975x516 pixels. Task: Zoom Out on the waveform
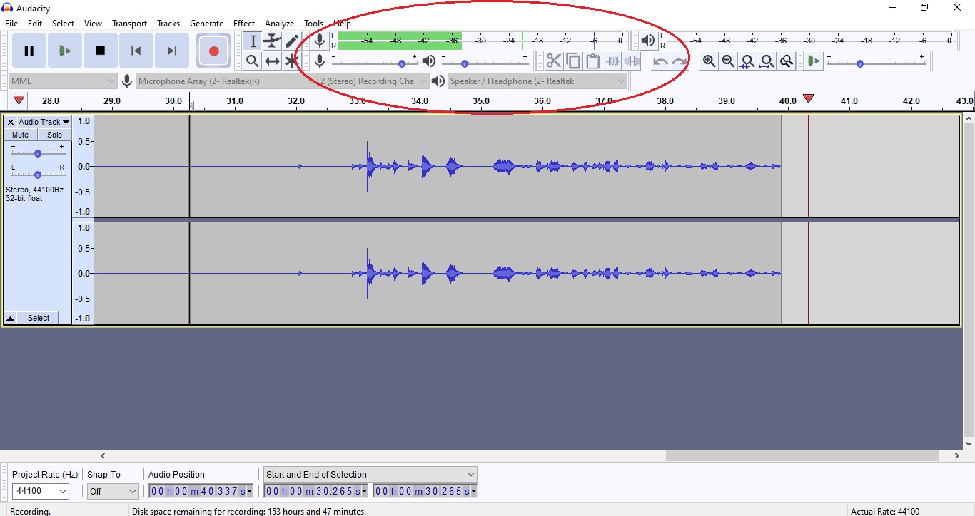click(x=728, y=61)
